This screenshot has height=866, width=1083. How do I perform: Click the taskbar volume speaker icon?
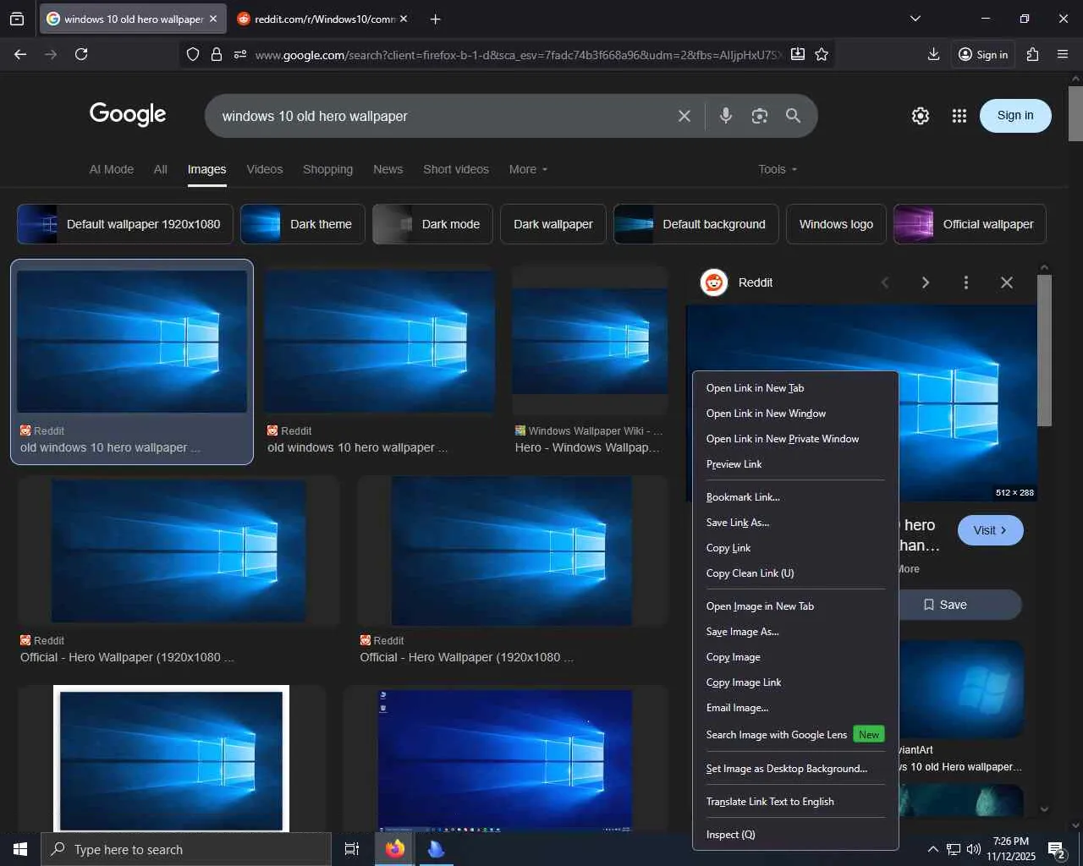coord(974,849)
